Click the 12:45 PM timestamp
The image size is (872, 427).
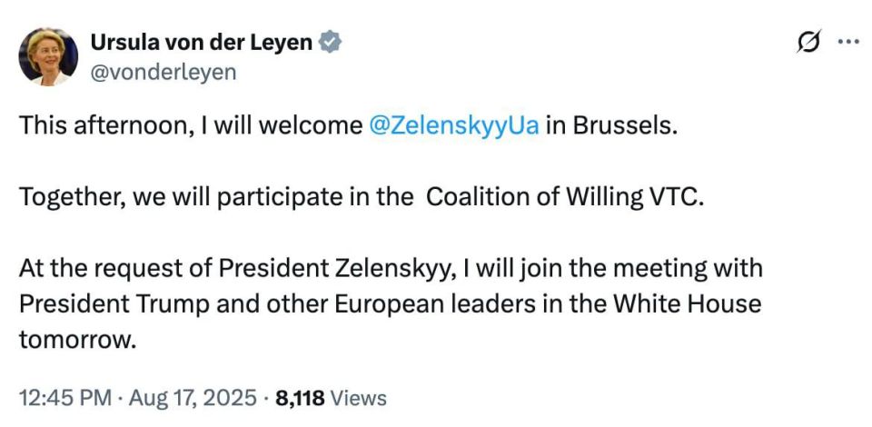tap(65, 398)
